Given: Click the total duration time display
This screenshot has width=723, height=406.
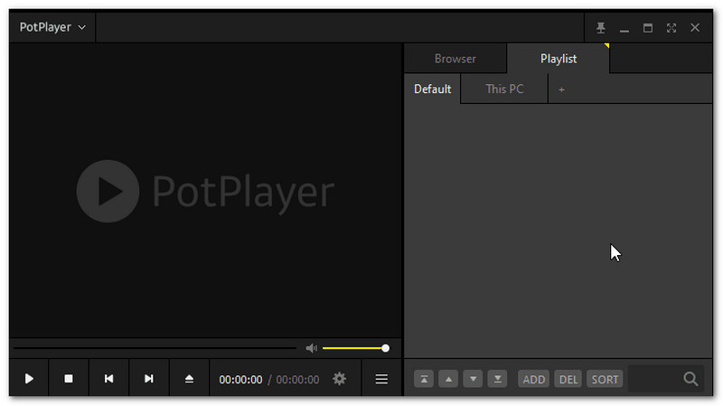Looking at the screenshot, I should (x=297, y=380).
